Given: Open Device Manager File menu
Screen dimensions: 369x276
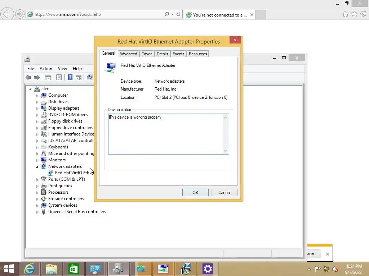Looking at the screenshot, I should 31,69.
